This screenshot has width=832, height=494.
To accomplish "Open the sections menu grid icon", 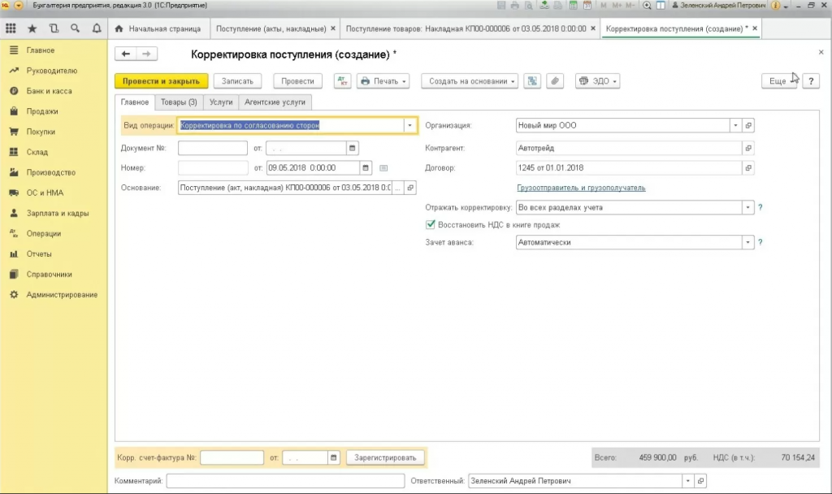I will [11, 28].
